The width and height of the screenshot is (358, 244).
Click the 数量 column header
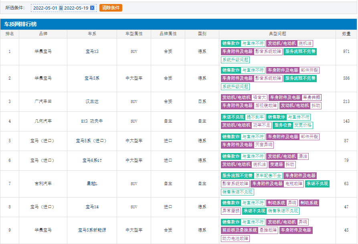346,34
